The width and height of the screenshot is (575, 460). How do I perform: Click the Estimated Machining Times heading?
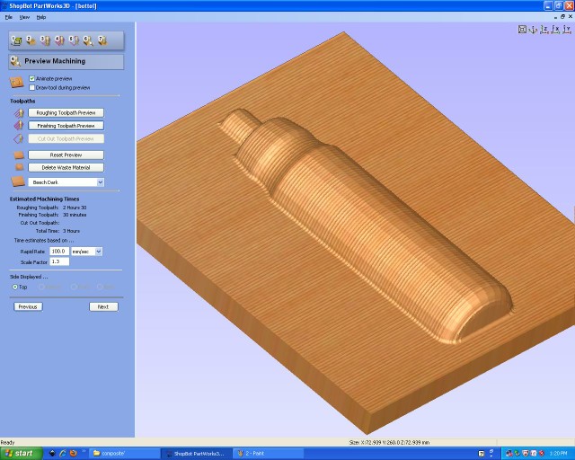pyautogui.click(x=44, y=199)
